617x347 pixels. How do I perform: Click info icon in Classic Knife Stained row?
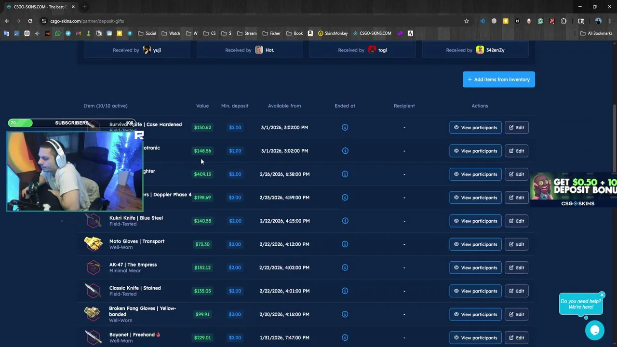click(x=345, y=291)
